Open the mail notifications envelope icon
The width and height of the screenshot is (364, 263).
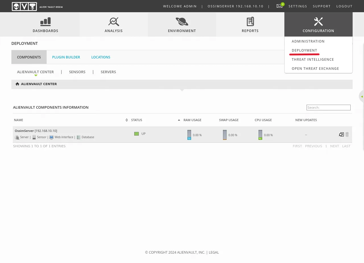(x=280, y=6)
